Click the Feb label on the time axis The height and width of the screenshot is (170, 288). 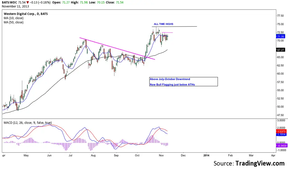click(x=230, y=155)
